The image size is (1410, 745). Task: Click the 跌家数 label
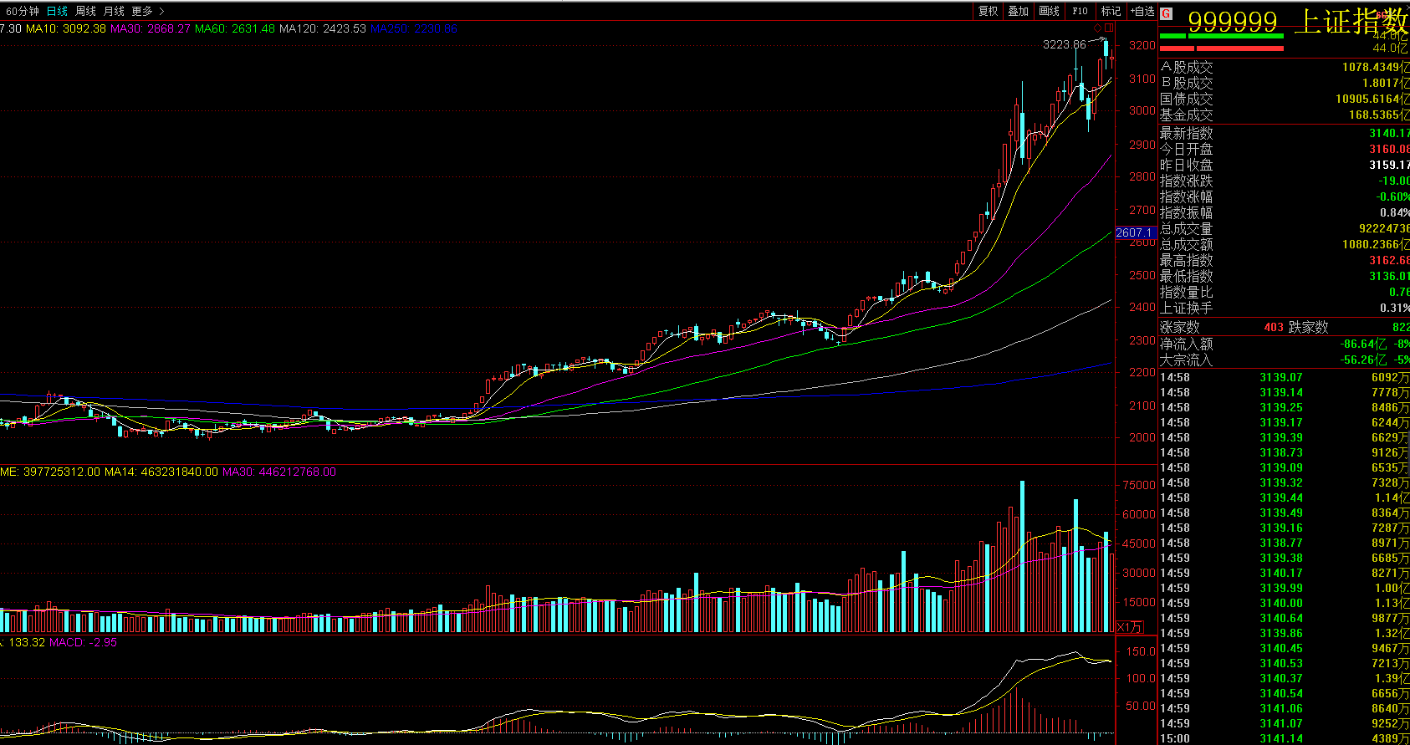[x=1309, y=327]
